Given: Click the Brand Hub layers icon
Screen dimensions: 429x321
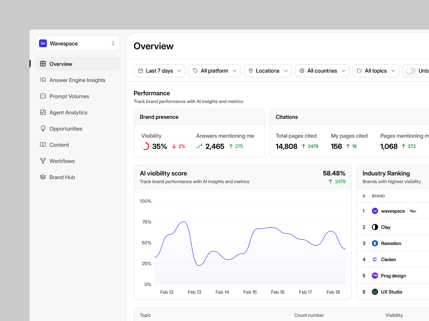Looking at the screenshot, I should [43, 177].
